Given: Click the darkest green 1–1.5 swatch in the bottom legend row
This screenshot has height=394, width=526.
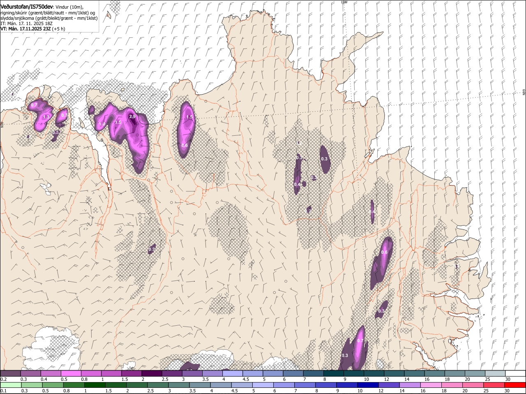Looking at the screenshot, I should [95, 385].
